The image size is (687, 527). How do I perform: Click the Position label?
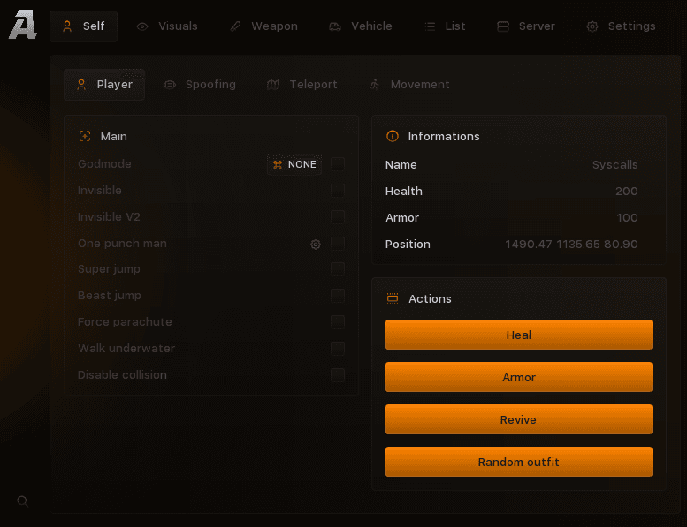tap(408, 244)
